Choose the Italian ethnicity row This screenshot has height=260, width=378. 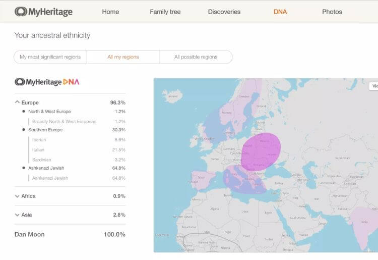click(38, 150)
